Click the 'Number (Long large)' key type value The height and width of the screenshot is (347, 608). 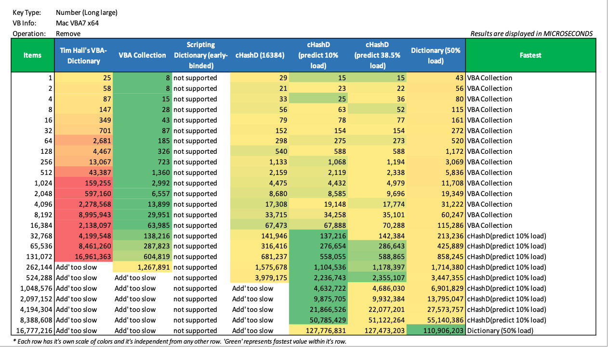(x=86, y=12)
